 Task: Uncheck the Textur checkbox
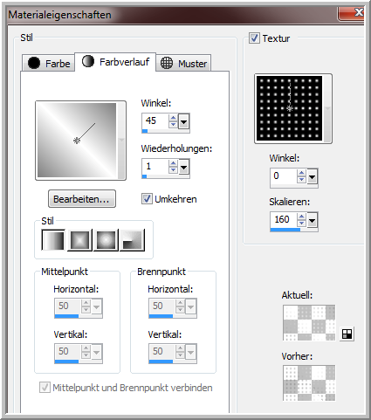coord(254,38)
